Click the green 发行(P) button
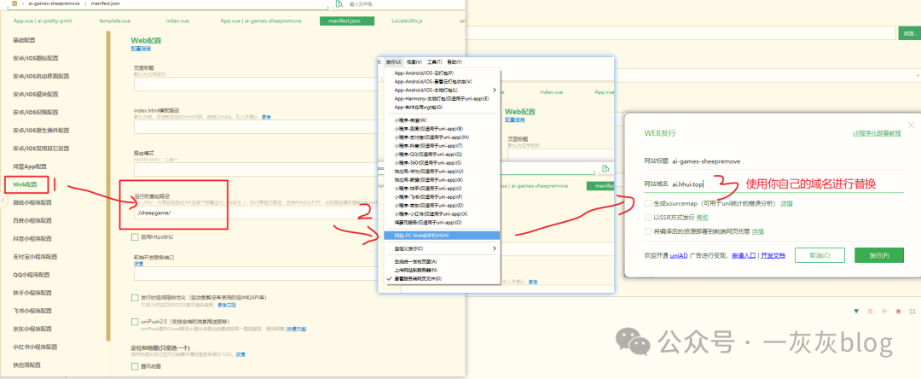The height and width of the screenshot is (379, 921). 878,255
